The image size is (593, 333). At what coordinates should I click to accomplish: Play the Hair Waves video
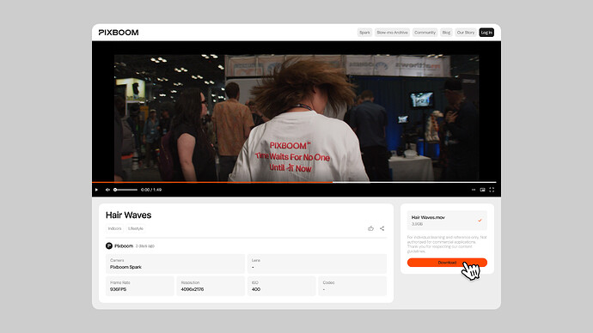96,190
